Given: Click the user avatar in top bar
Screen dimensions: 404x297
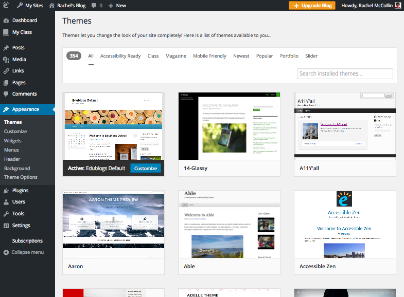Looking at the screenshot, I should (398, 6).
